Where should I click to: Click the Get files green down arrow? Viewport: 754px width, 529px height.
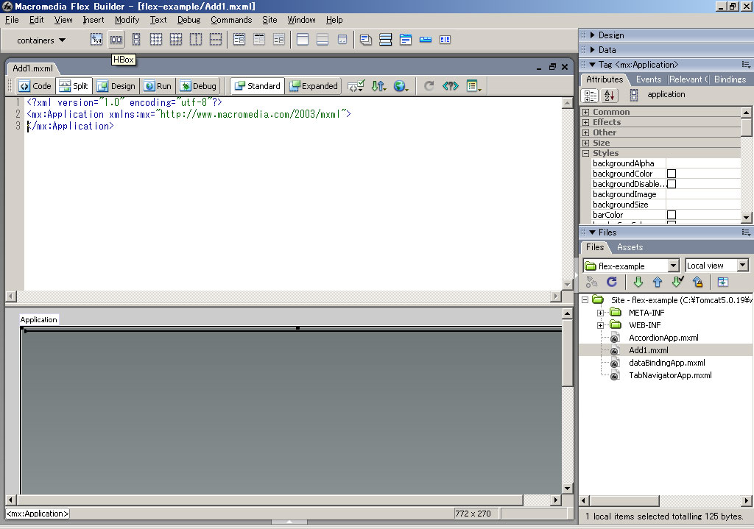(638, 282)
